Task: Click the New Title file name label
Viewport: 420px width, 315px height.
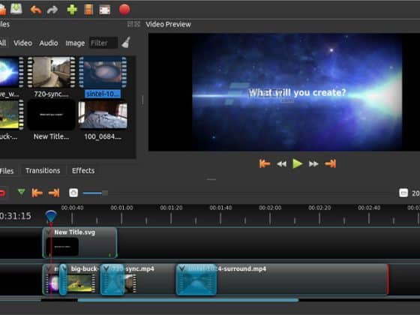Action: click(51, 136)
